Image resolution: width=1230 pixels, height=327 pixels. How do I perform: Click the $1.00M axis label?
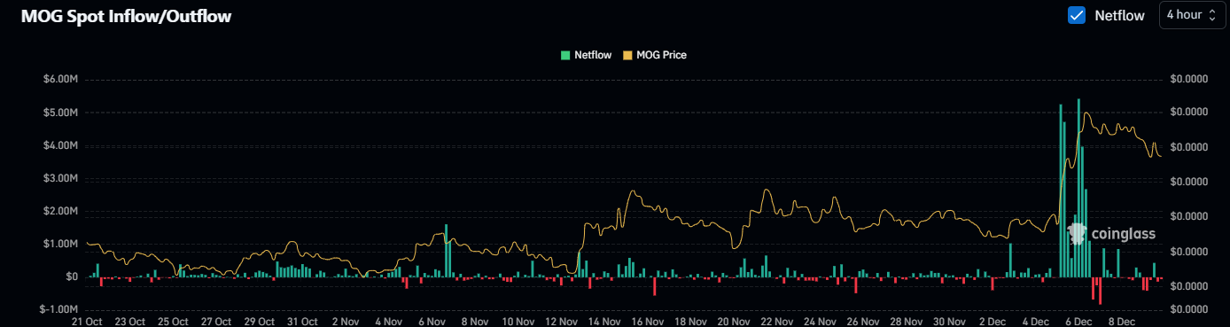pyautogui.click(x=61, y=244)
